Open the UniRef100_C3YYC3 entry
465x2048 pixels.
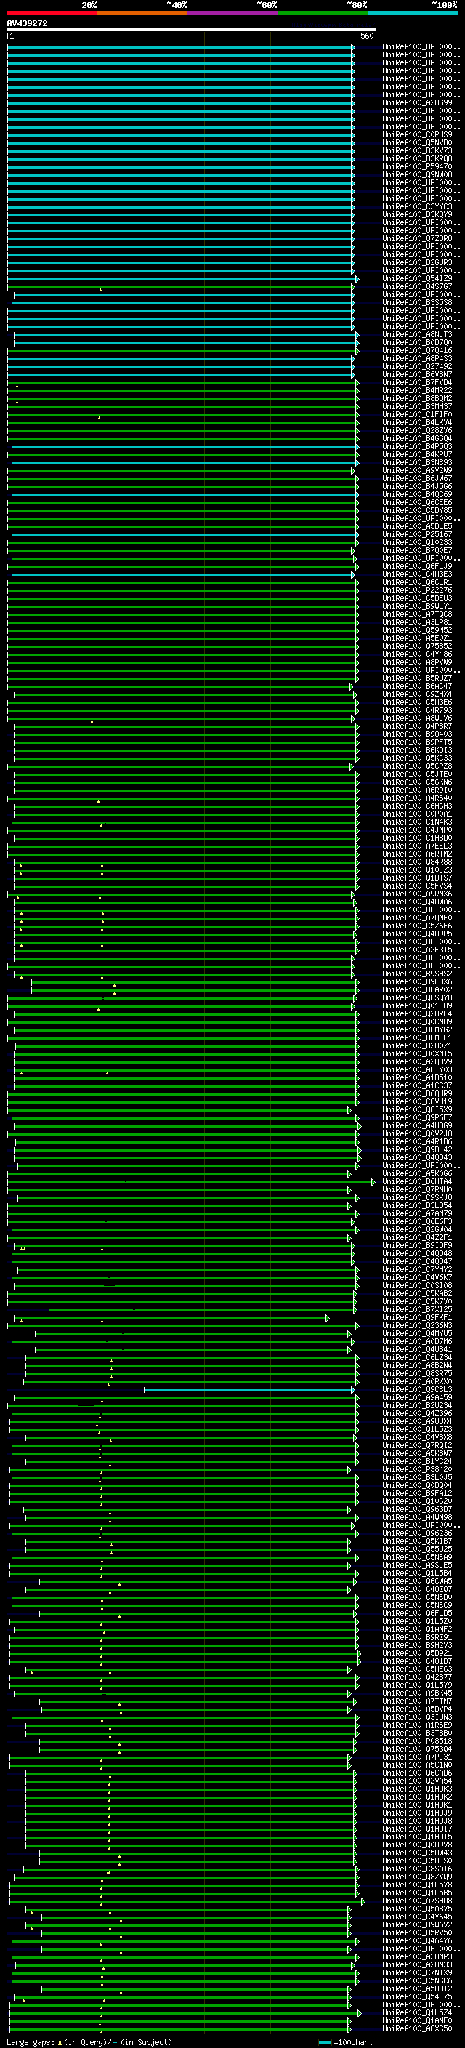click(x=416, y=207)
